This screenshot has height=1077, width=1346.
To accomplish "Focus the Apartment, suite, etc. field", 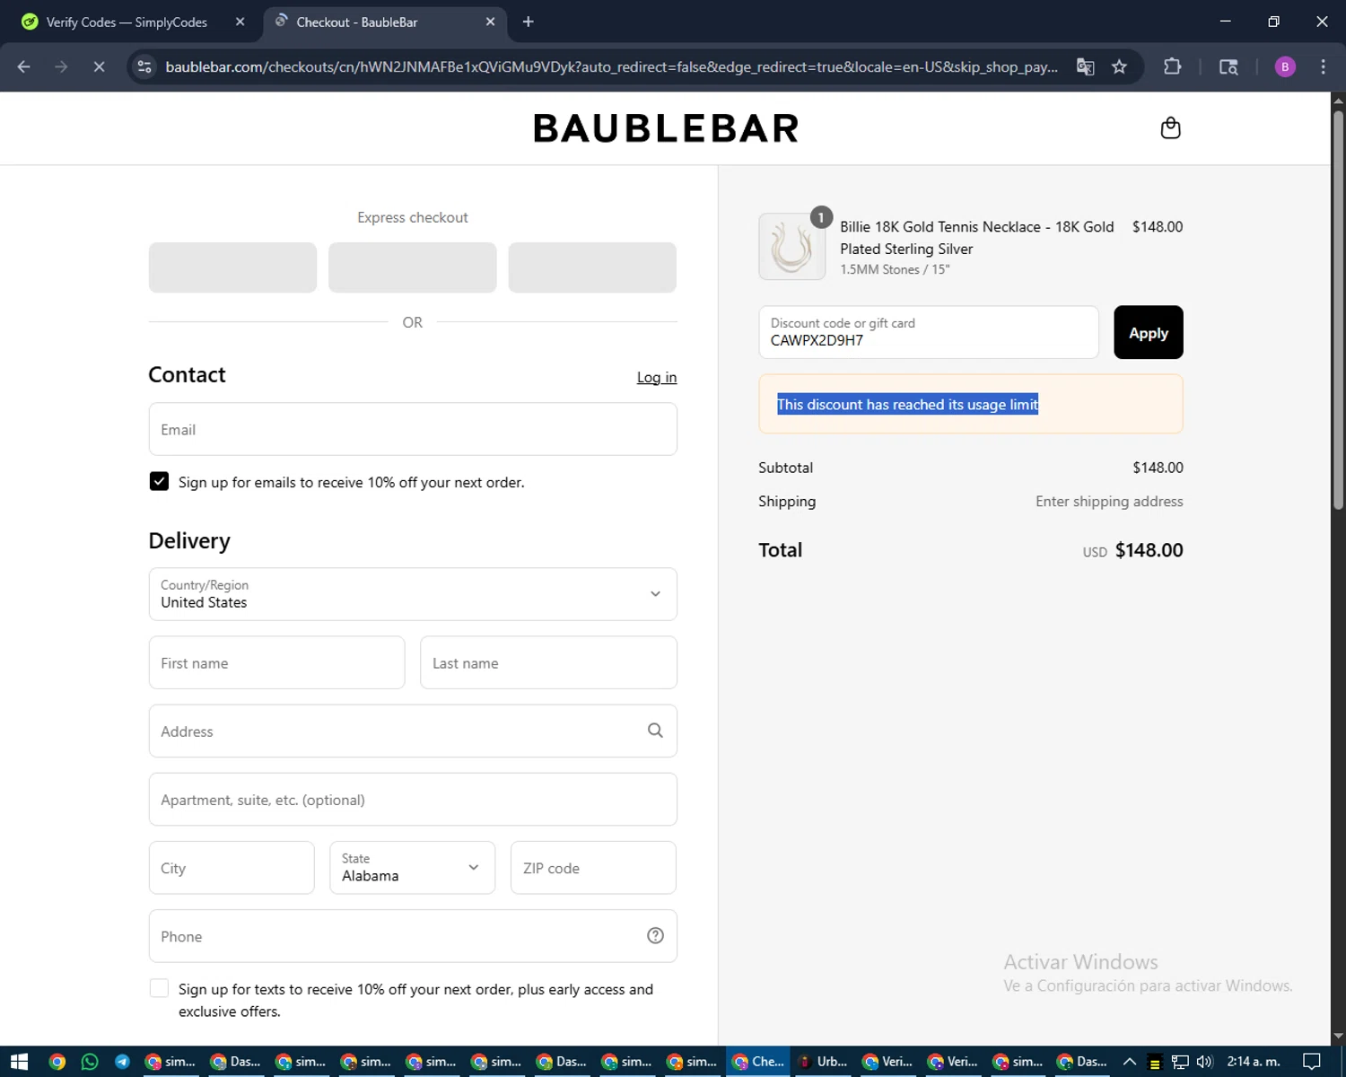I will click(413, 799).
